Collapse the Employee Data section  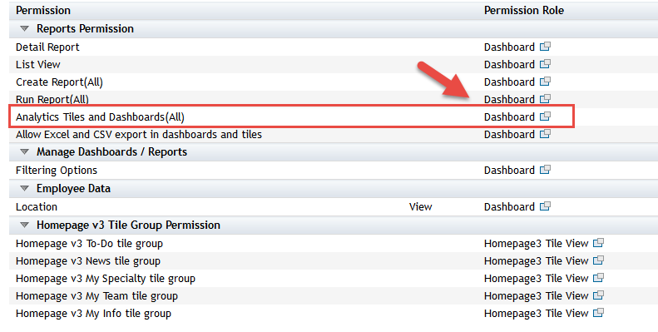25,188
